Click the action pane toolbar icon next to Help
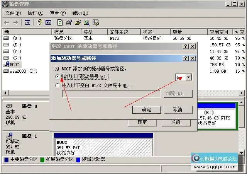This screenshot has width=247, height=174. point(48,22)
